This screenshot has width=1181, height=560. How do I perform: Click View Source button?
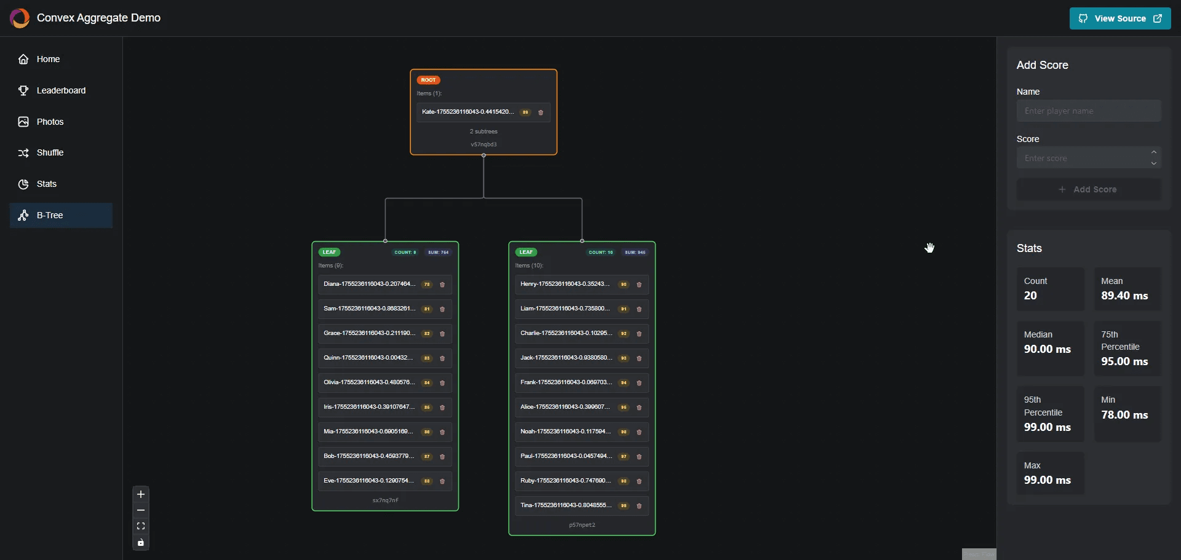(1119, 18)
